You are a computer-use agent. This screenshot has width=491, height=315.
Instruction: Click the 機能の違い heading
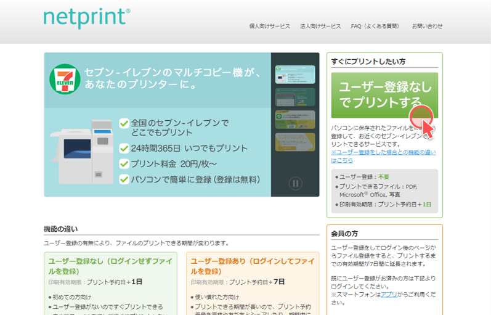pyautogui.click(x=61, y=229)
